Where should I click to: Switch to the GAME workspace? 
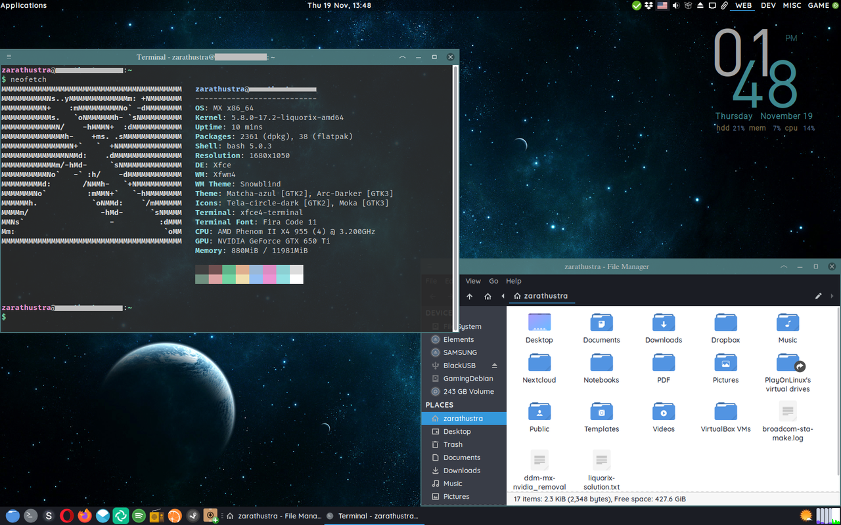819,5
